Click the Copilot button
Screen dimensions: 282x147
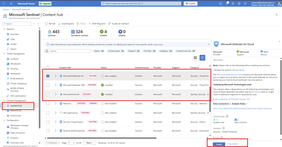pos(190,4)
